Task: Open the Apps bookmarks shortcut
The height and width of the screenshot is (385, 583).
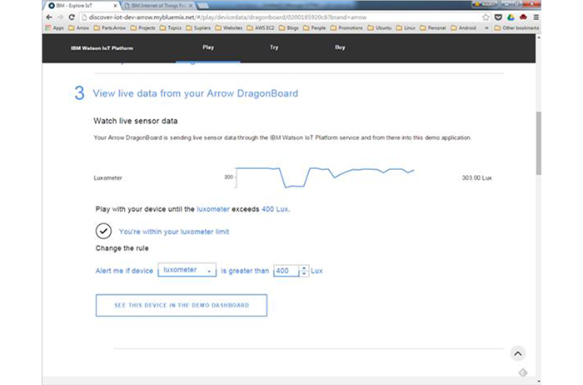Action: coord(55,27)
